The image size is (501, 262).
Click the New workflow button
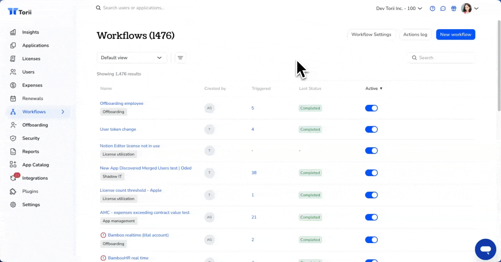(455, 35)
